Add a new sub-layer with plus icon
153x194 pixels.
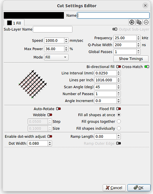pos(132,23)
